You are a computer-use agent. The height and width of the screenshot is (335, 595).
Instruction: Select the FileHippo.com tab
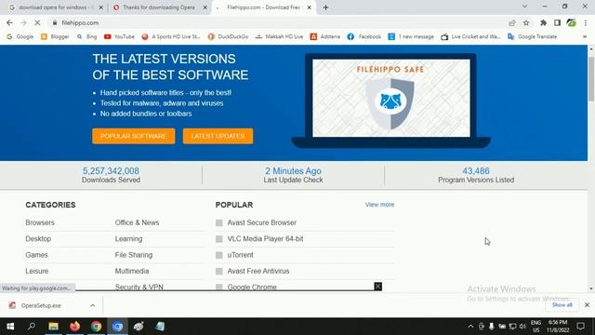pyautogui.click(x=263, y=7)
